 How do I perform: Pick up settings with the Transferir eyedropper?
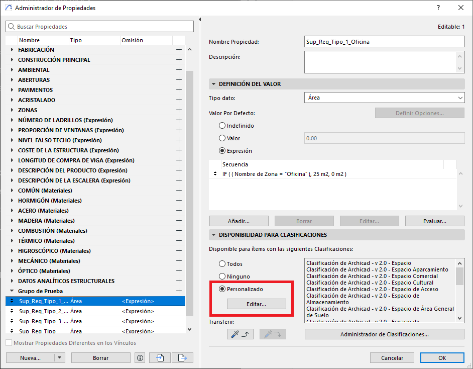point(240,334)
